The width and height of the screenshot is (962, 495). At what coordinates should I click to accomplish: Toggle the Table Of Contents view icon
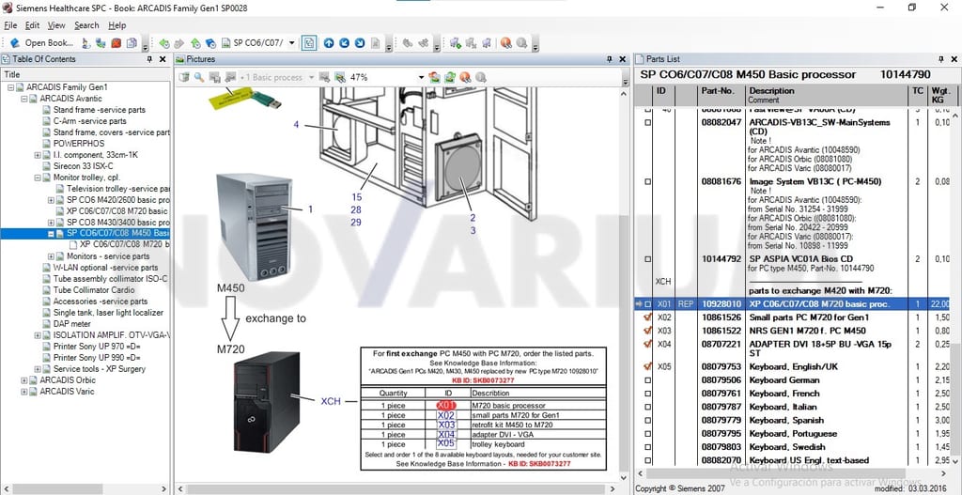tap(309, 43)
